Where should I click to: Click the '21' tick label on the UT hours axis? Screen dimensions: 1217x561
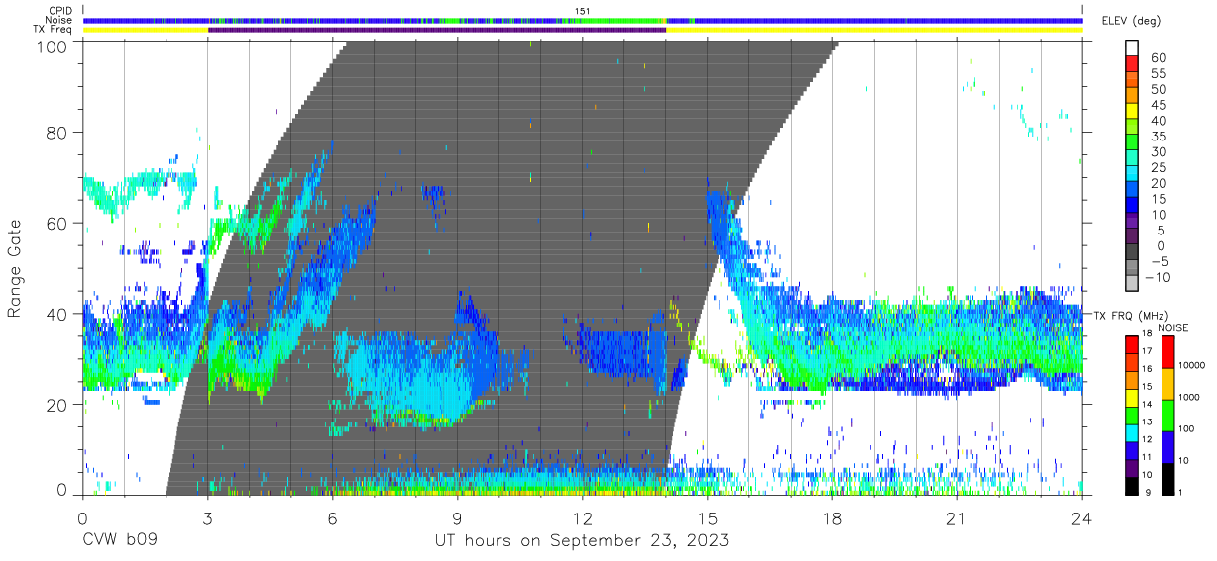point(957,518)
